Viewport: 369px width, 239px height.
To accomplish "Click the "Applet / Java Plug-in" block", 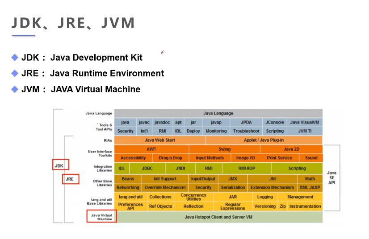I will tap(264, 140).
